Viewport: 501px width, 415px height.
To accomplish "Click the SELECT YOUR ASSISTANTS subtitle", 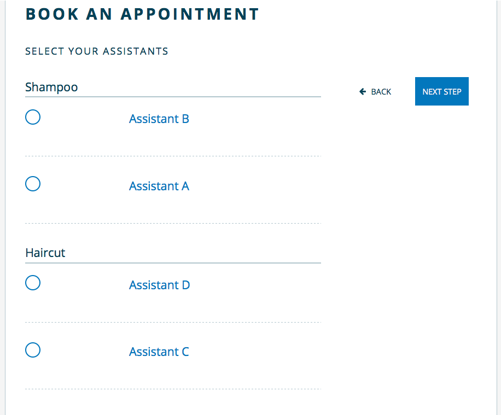I will click(97, 51).
